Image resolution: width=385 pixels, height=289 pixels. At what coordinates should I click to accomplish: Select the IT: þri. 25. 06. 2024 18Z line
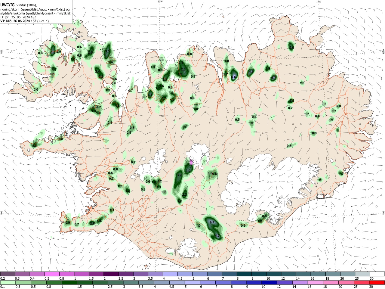tap(18, 17)
